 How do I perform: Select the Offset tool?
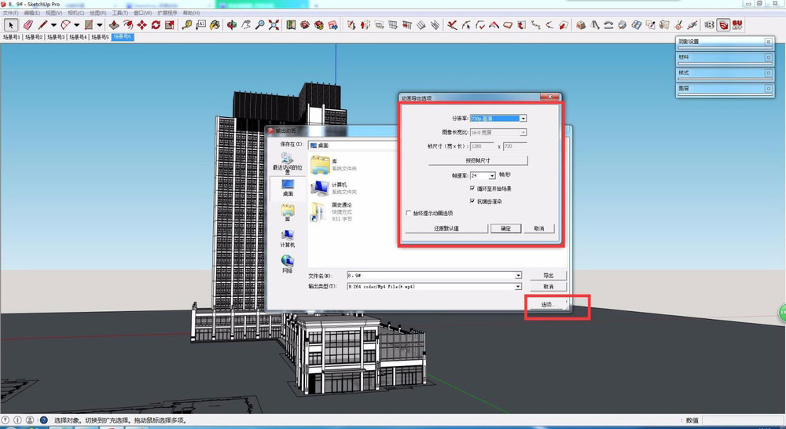[x=128, y=24]
